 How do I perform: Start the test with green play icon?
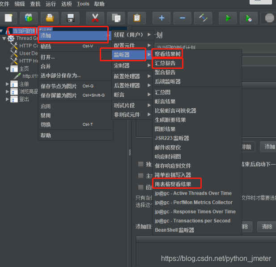(x=228, y=18)
